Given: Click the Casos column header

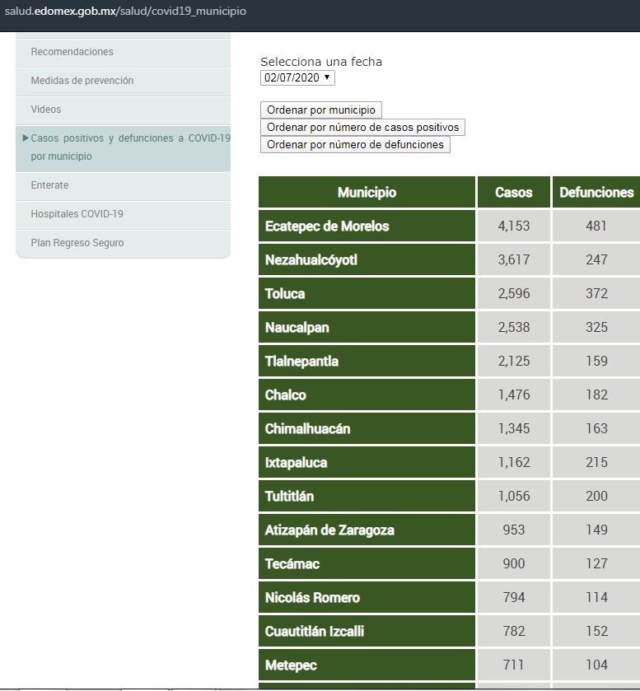Looking at the screenshot, I should click(x=513, y=192).
